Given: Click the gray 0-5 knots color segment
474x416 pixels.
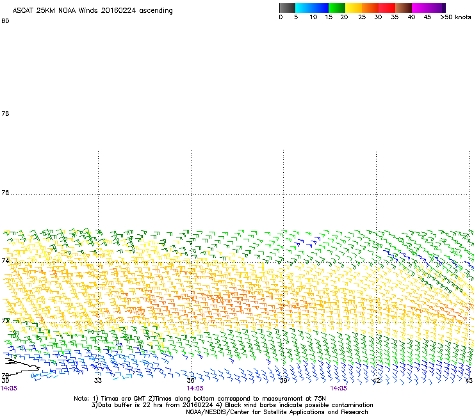Looking at the screenshot, I should 287,8.
